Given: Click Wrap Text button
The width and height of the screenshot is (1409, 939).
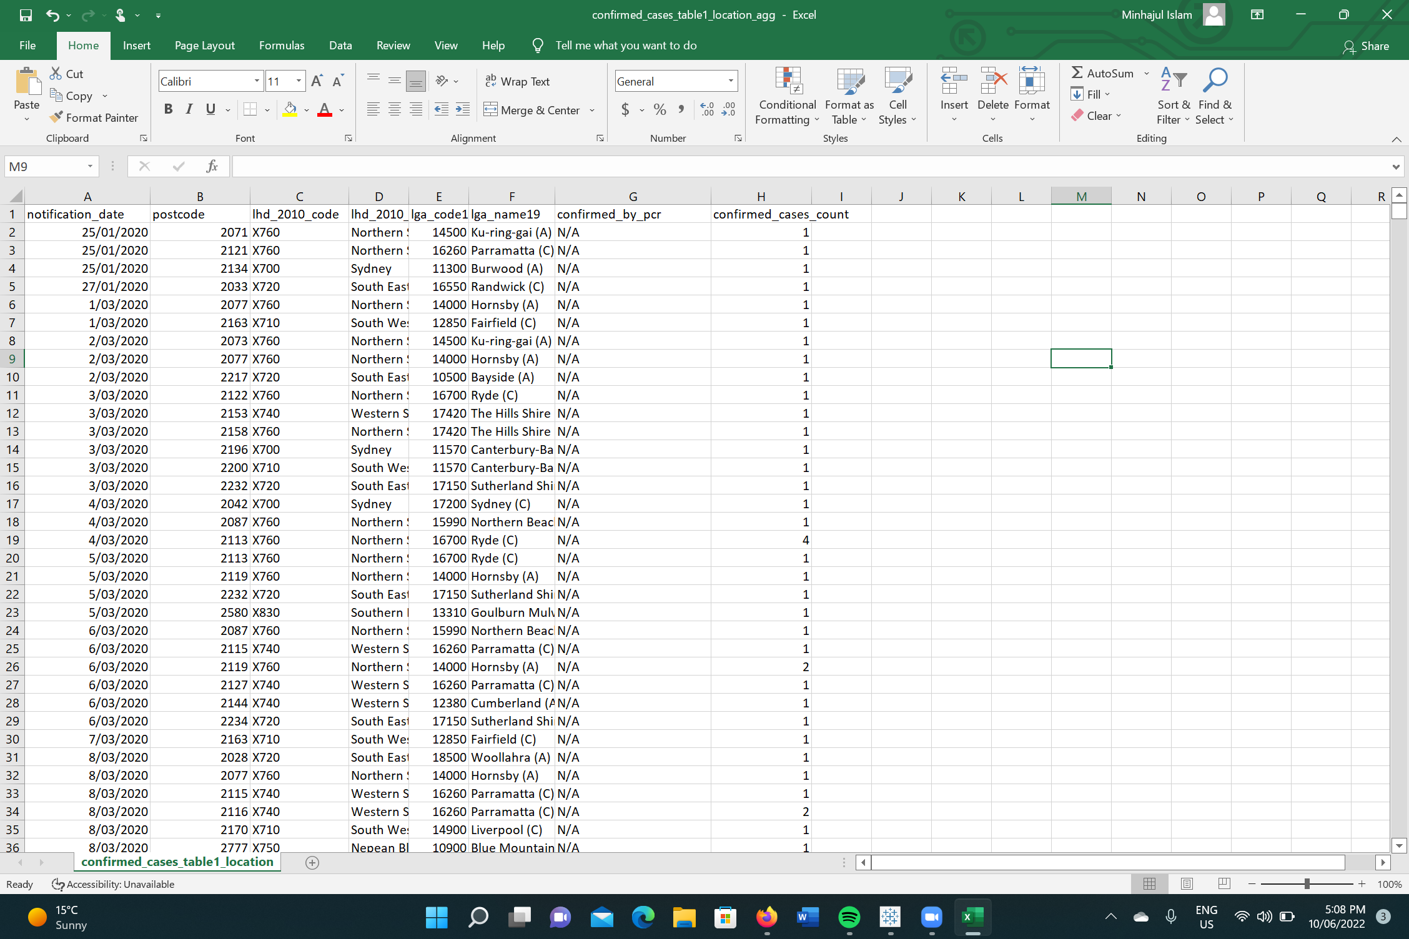Looking at the screenshot, I should click(517, 81).
